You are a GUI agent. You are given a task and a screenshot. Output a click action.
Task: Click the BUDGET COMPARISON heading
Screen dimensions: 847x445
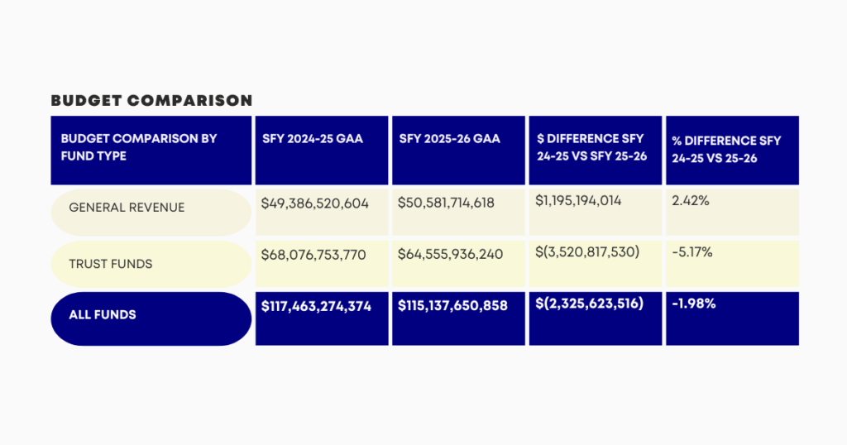pyautogui.click(x=152, y=100)
